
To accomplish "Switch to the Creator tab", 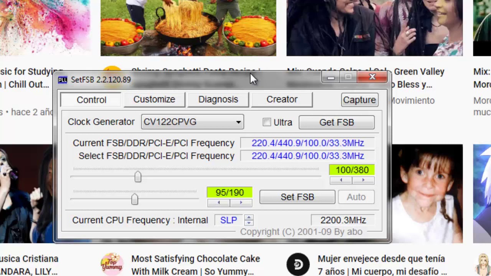I will pyautogui.click(x=282, y=99).
